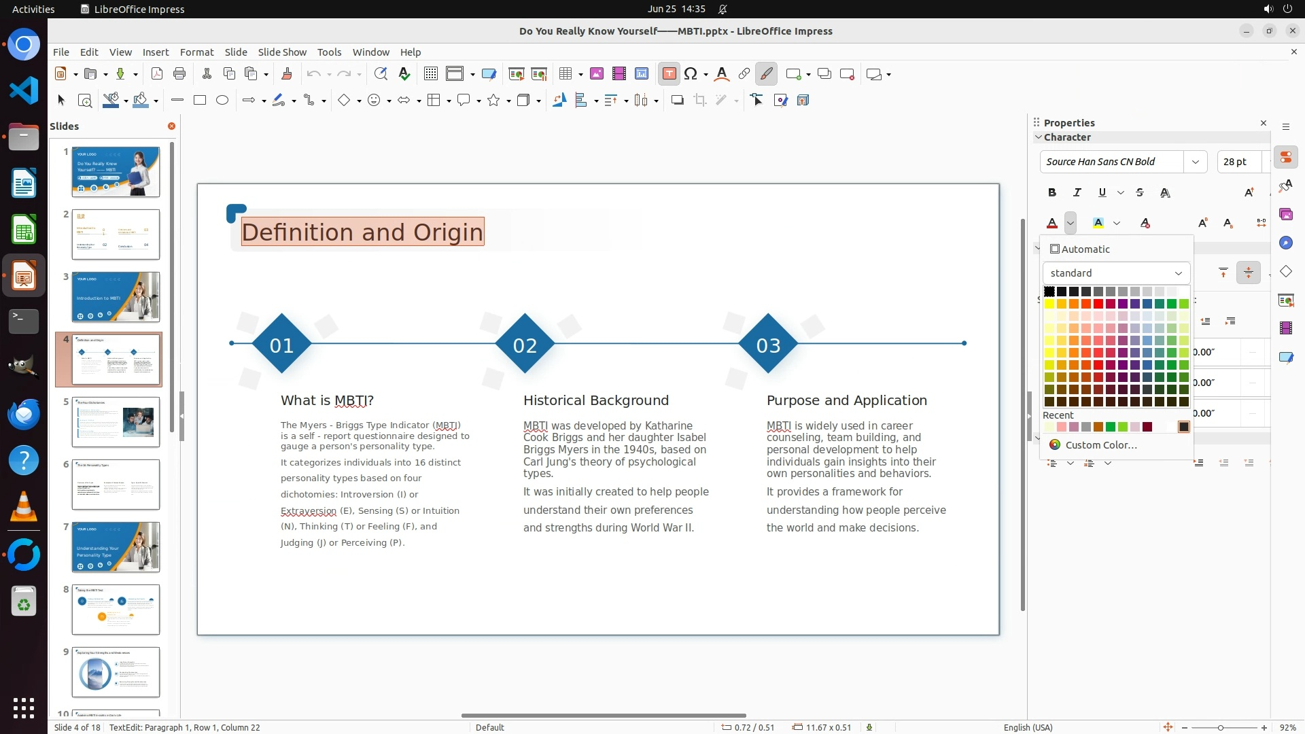Select the Ellipse drawing tool
The height and width of the screenshot is (734, 1305).
(222, 101)
